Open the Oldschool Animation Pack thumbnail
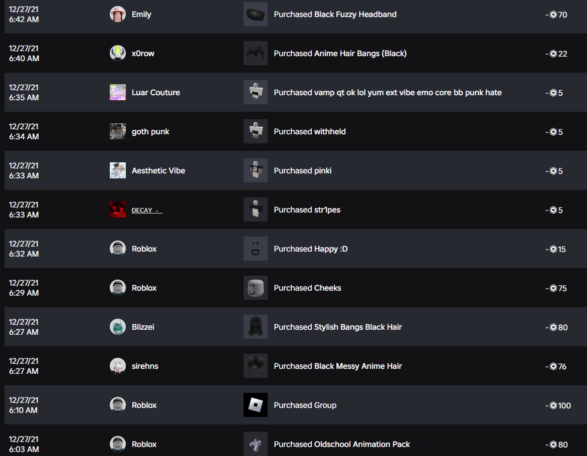This screenshot has width=587, height=456. tap(255, 444)
